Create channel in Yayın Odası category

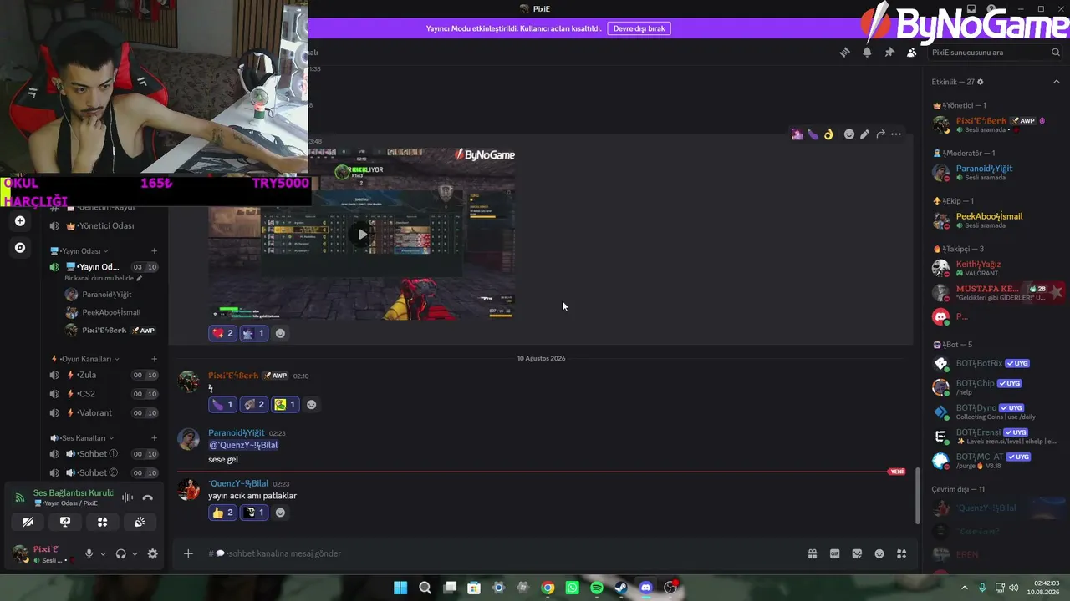tap(154, 251)
